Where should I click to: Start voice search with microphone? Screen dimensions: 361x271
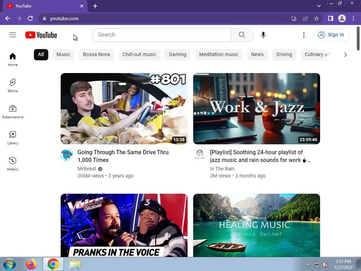pyautogui.click(x=263, y=35)
